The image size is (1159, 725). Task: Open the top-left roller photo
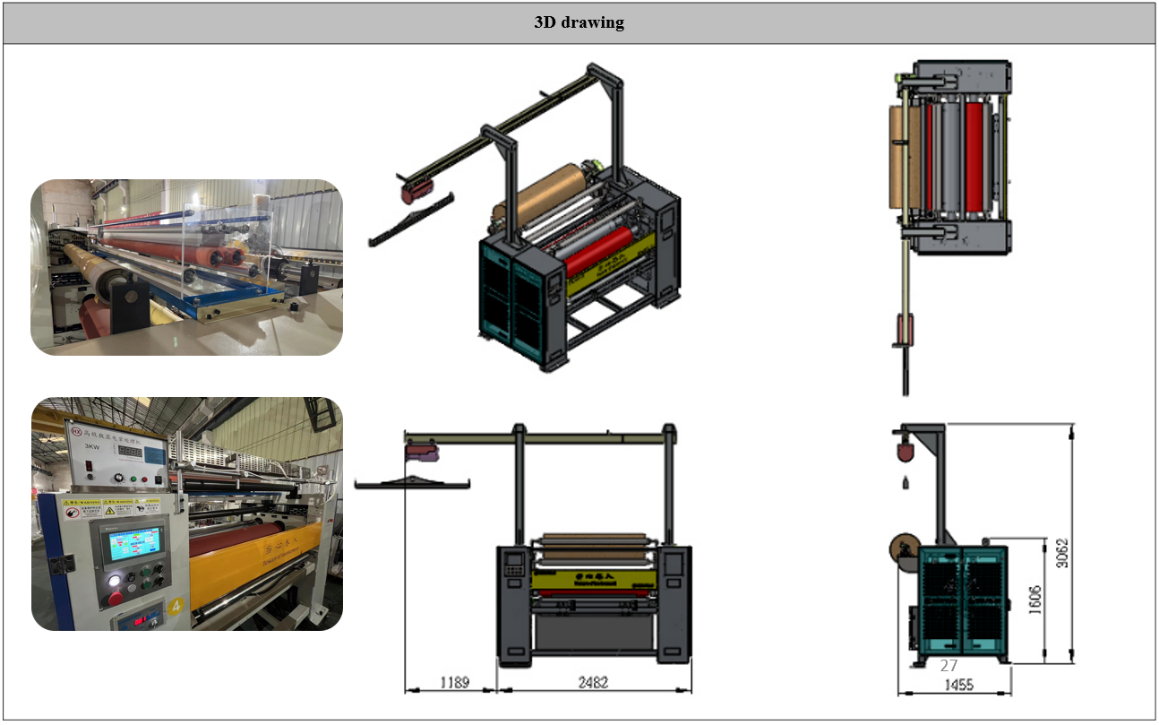[x=186, y=267]
